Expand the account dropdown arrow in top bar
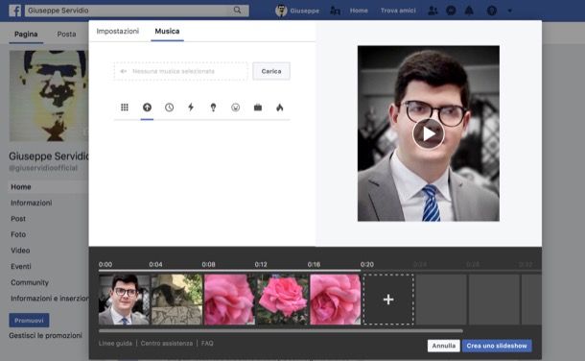 point(509,11)
